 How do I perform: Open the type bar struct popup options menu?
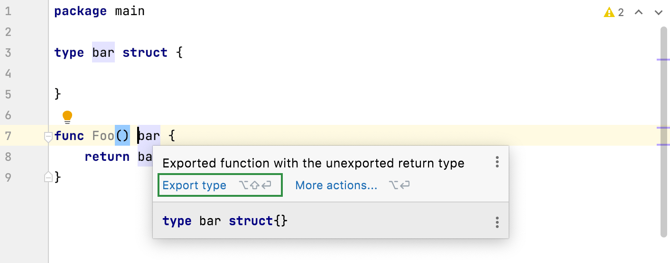(497, 222)
